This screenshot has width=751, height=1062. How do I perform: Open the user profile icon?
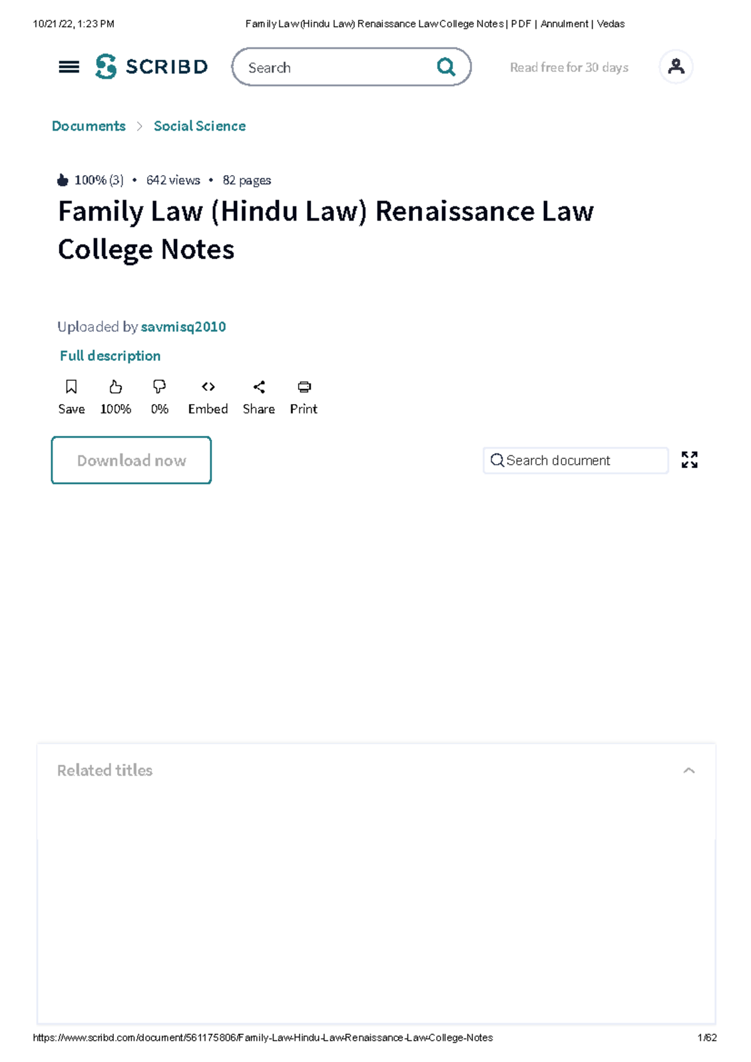pyautogui.click(x=676, y=66)
